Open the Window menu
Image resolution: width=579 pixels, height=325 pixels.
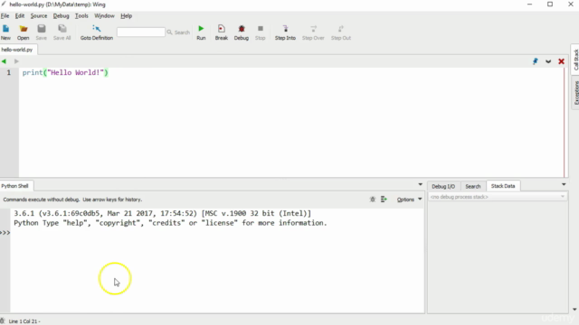105,16
